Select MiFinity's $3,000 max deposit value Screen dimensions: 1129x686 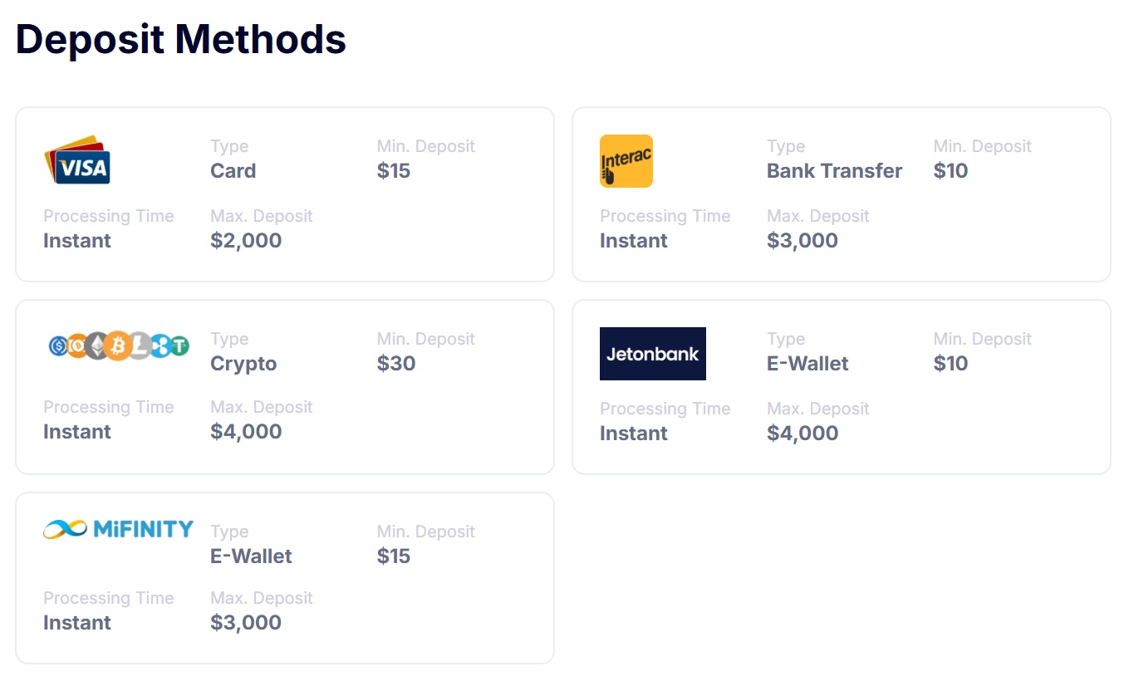pyautogui.click(x=246, y=623)
